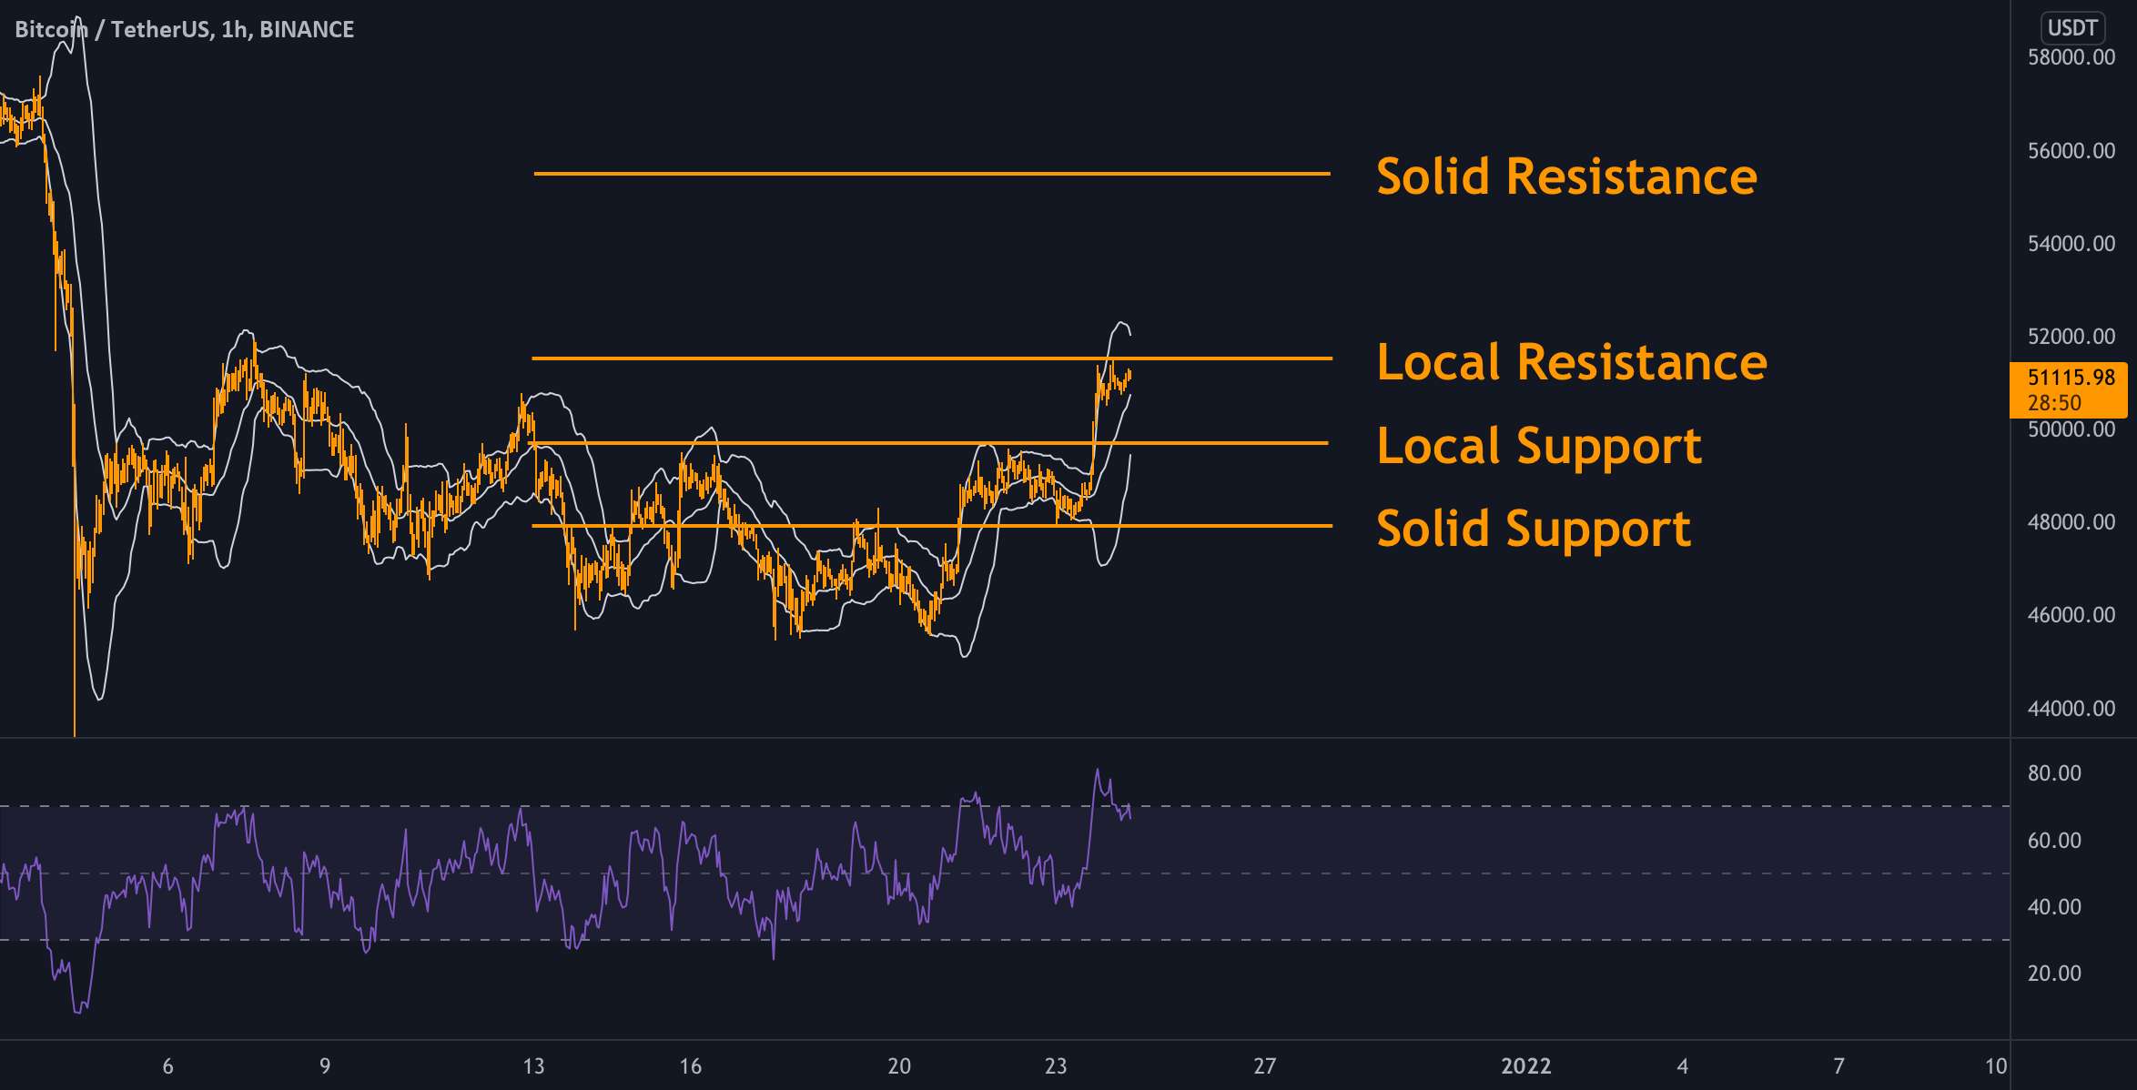Viewport: 2137px width, 1090px height.
Task: Click the 54000.00 price axis label
Action: pos(2071,243)
